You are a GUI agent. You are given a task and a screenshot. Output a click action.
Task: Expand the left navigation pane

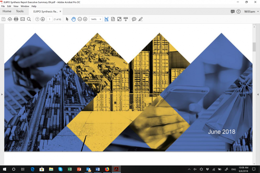click(x=2, y=94)
